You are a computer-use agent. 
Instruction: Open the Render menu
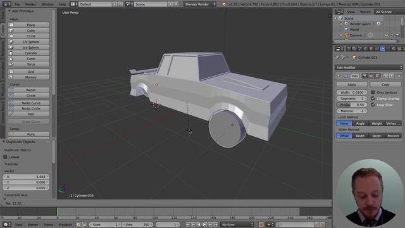pyautogui.click(x=30, y=4)
